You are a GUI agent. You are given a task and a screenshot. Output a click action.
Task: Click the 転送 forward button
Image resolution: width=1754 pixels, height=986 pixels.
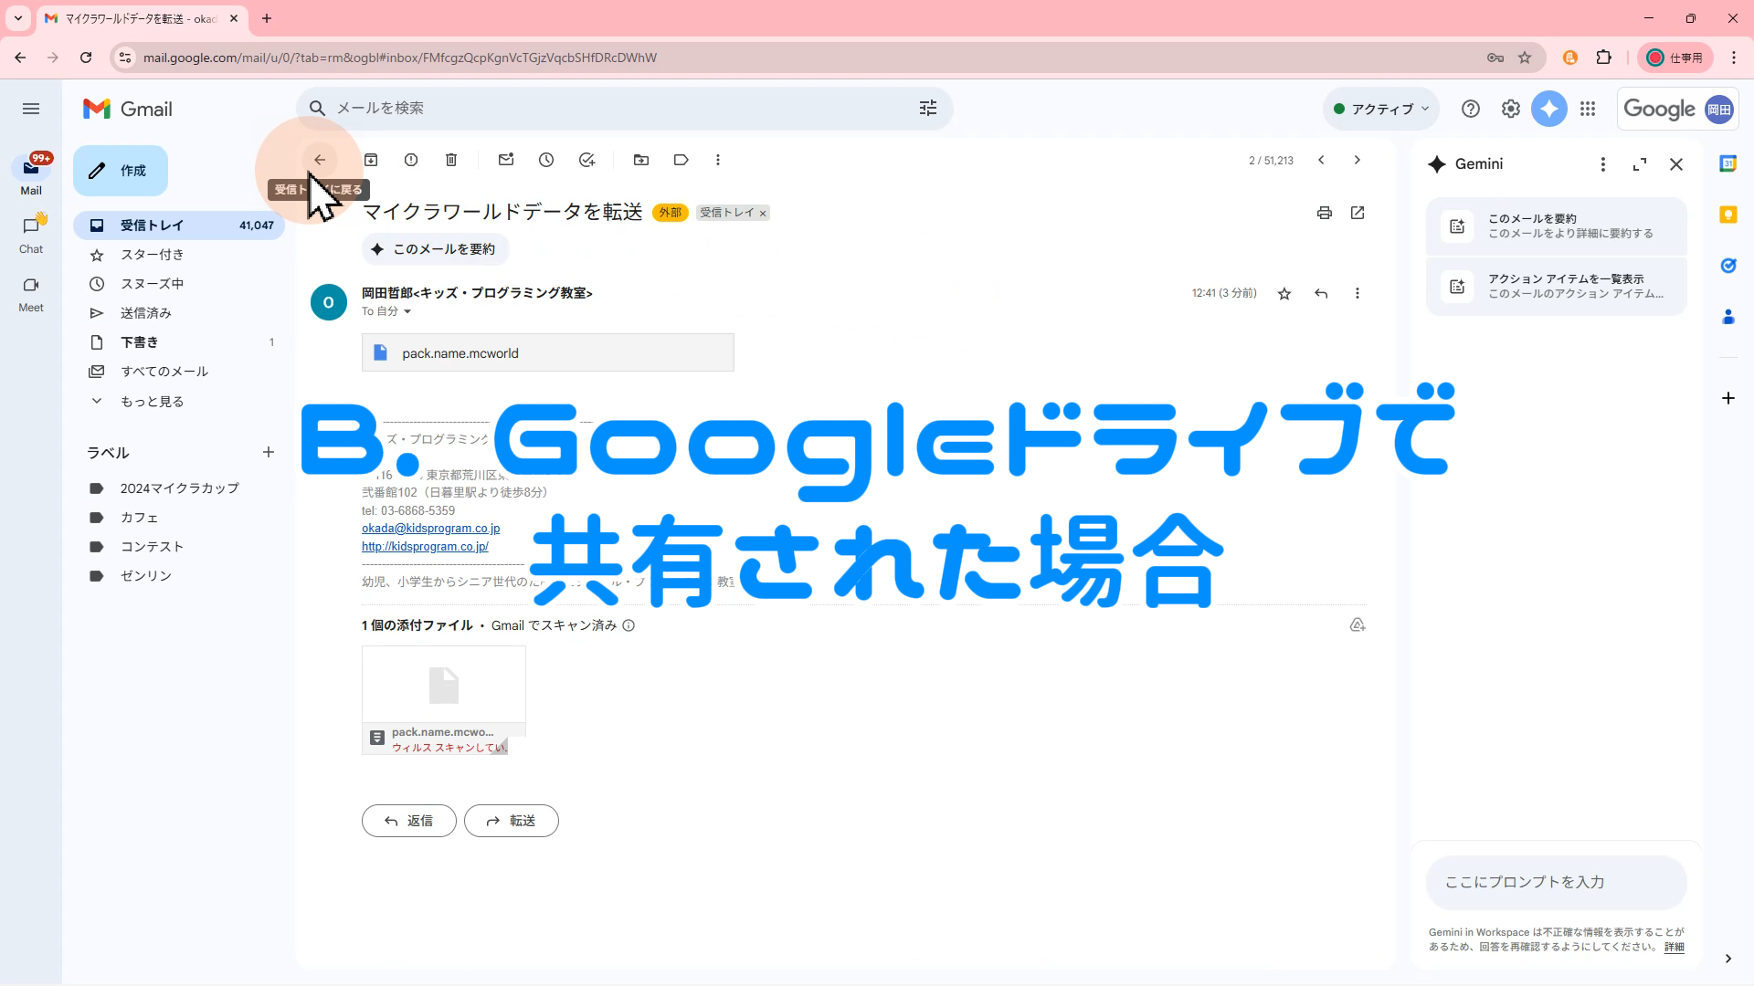[511, 821]
